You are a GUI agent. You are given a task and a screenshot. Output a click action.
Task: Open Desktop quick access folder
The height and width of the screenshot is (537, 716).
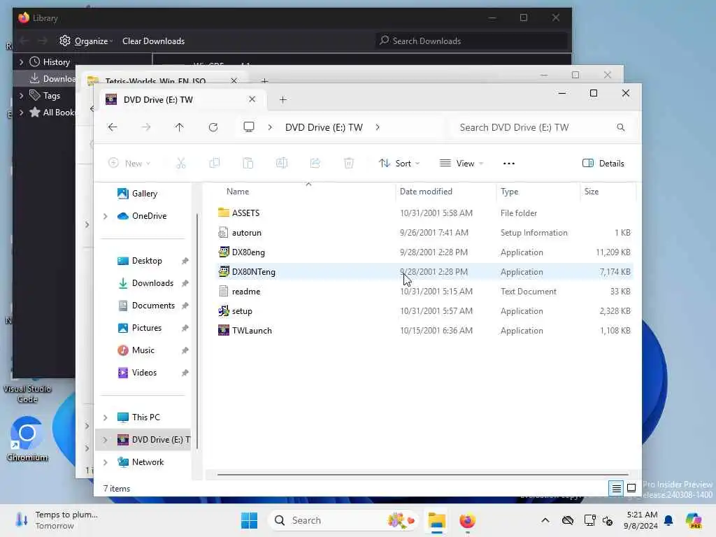(147, 261)
